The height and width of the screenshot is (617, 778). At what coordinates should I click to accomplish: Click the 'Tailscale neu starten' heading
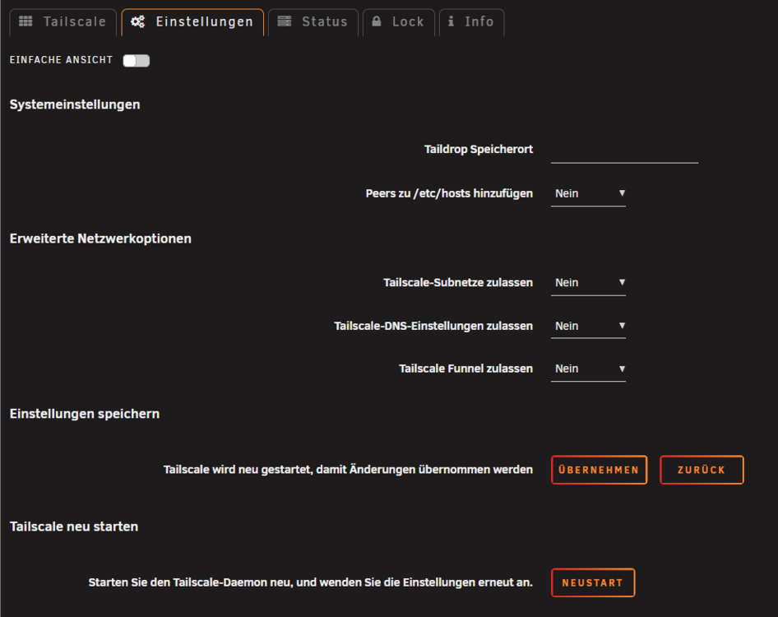click(x=74, y=527)
